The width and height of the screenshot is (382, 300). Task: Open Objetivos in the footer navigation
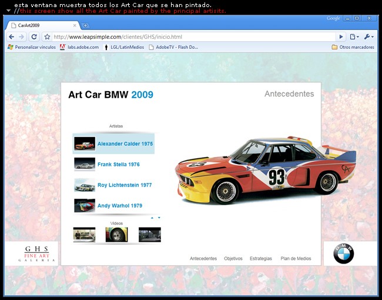tap(233, 259)
